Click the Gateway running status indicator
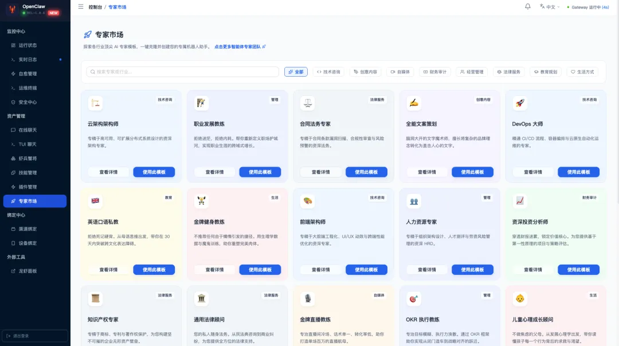The width and height of the screenshot is (619, 346). coord(588,7)
